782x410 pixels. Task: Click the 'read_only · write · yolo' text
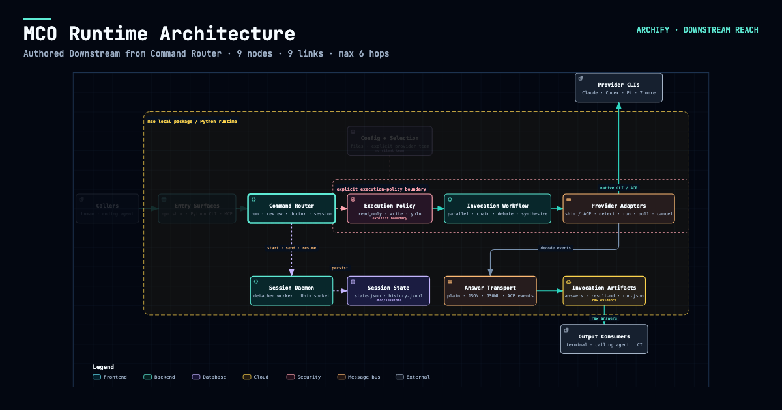390,213
